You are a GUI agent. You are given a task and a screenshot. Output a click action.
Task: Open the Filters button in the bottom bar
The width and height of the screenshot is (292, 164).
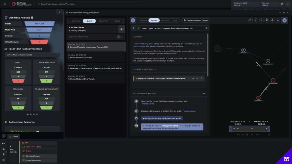click(x=14, y=136)
